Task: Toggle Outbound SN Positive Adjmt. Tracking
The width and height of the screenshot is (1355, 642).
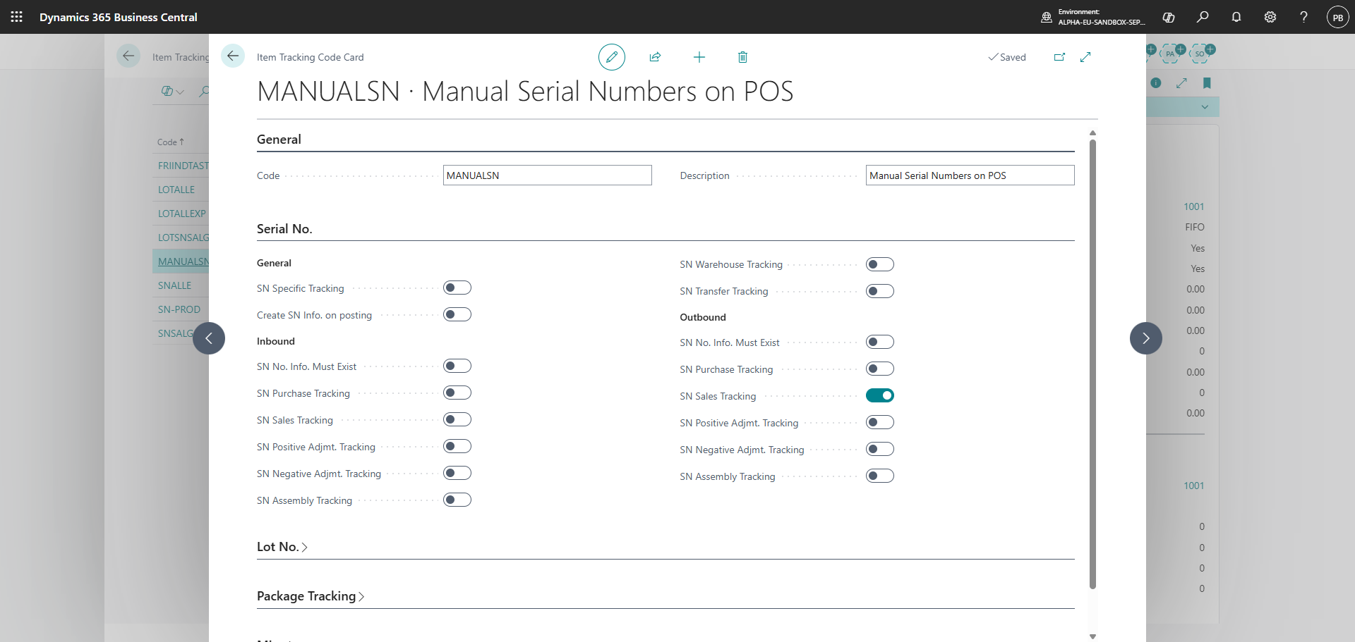Action: (x=880, y=422)
